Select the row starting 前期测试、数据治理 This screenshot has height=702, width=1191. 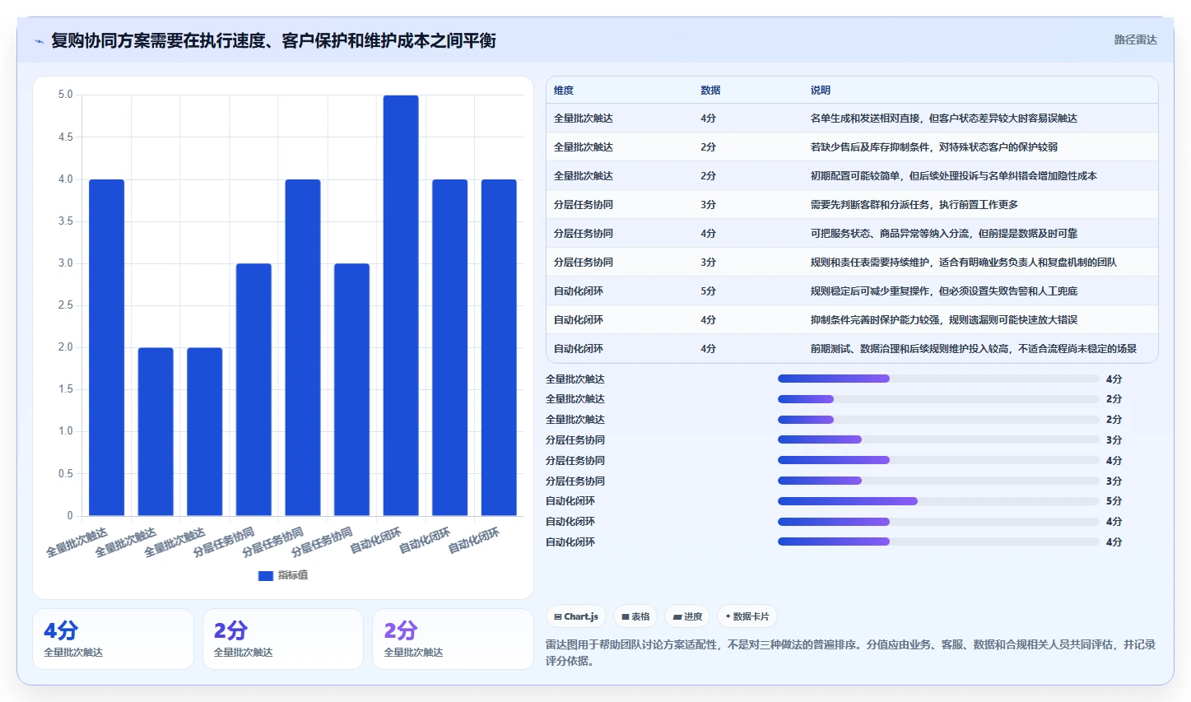click(852, 349)
